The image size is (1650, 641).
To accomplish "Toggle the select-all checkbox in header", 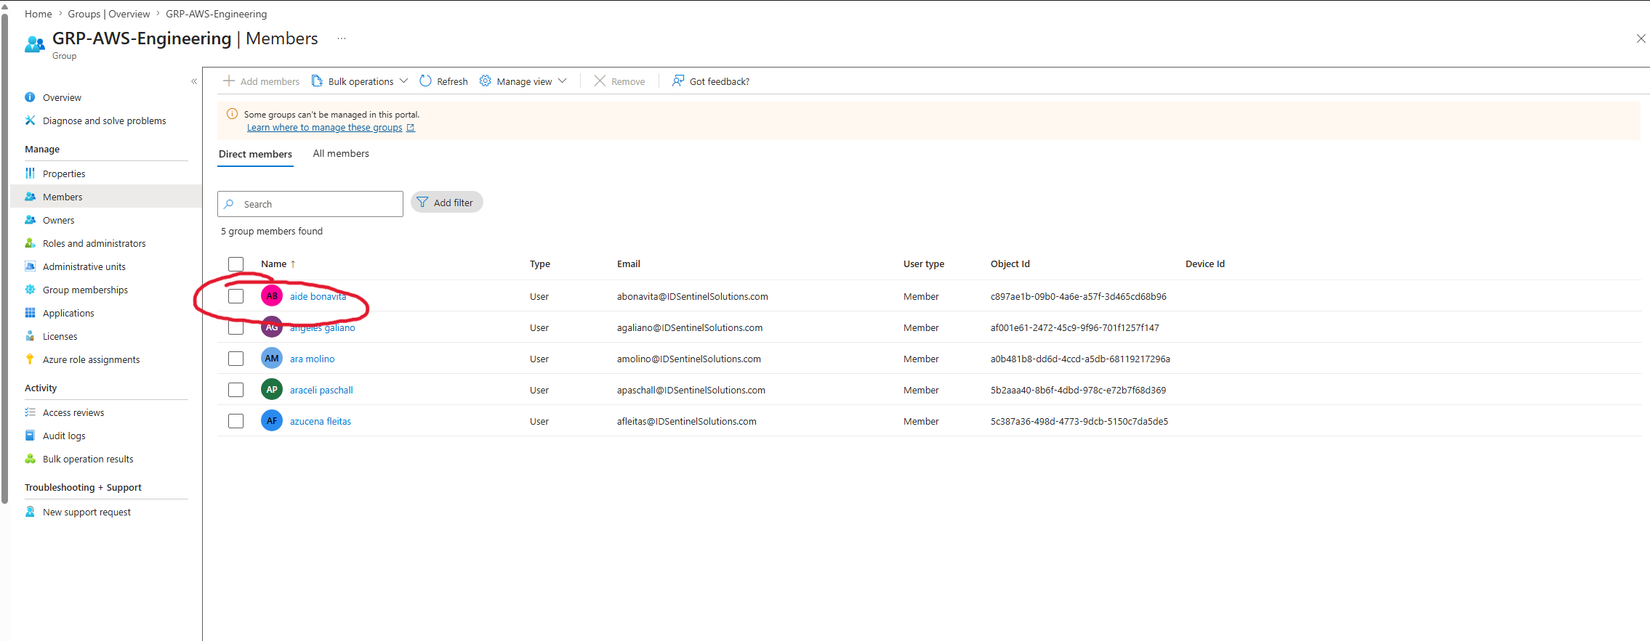I will click(236, 264).
